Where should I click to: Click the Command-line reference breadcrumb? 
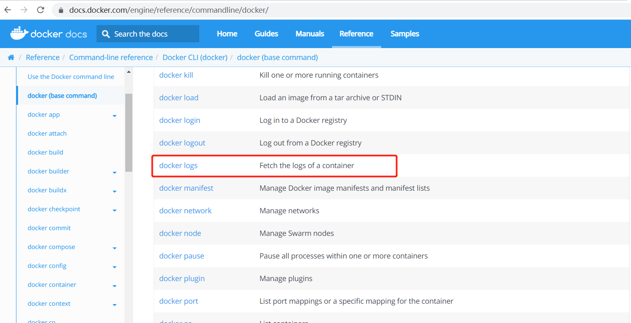point(111,57)
